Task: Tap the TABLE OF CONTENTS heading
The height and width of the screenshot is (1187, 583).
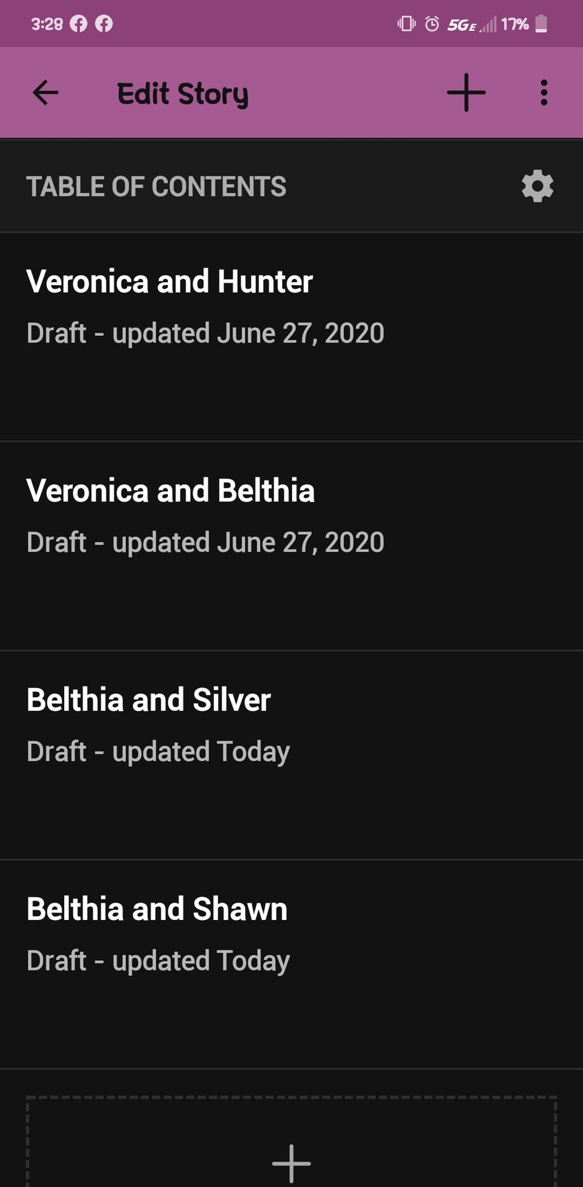Action: click(x=156, y=187)
